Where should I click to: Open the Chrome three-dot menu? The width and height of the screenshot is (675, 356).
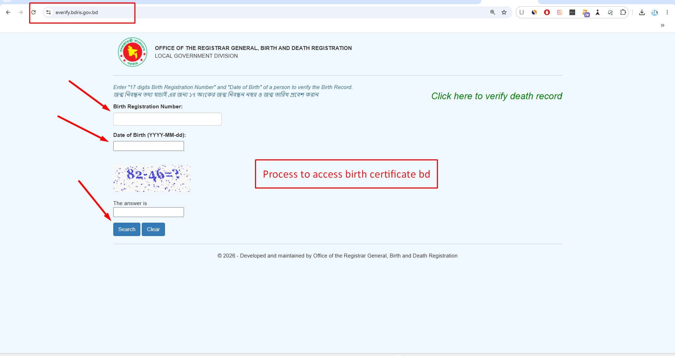[x=667, y=12]
